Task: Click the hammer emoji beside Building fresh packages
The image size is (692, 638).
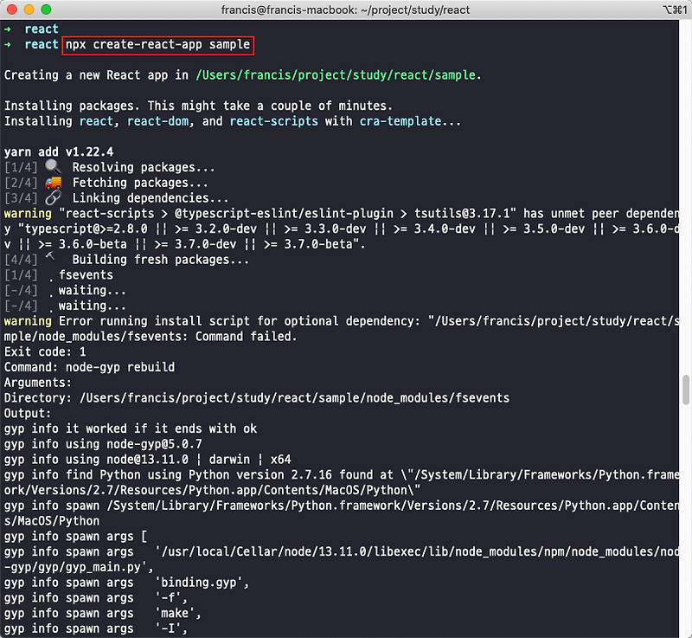Action: pos(51,257)
